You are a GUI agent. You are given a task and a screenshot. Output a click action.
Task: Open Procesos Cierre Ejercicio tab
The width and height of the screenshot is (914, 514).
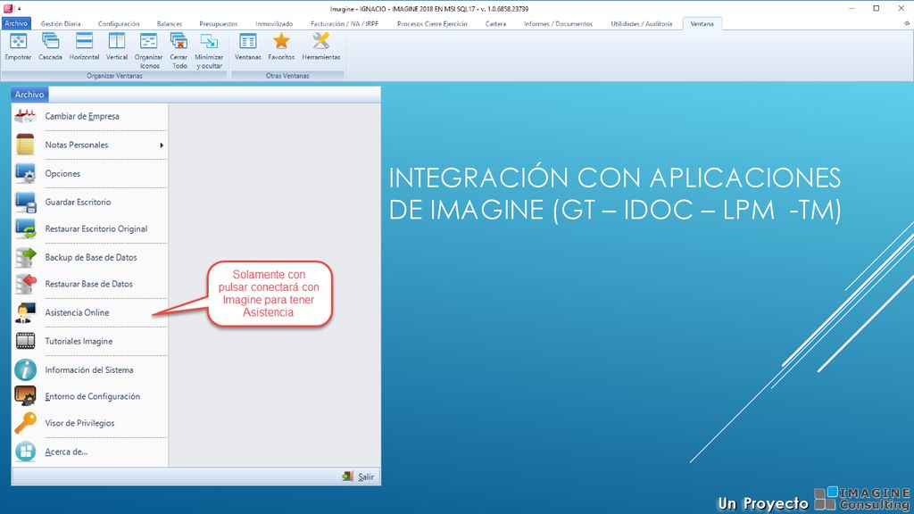pos(432,24)
